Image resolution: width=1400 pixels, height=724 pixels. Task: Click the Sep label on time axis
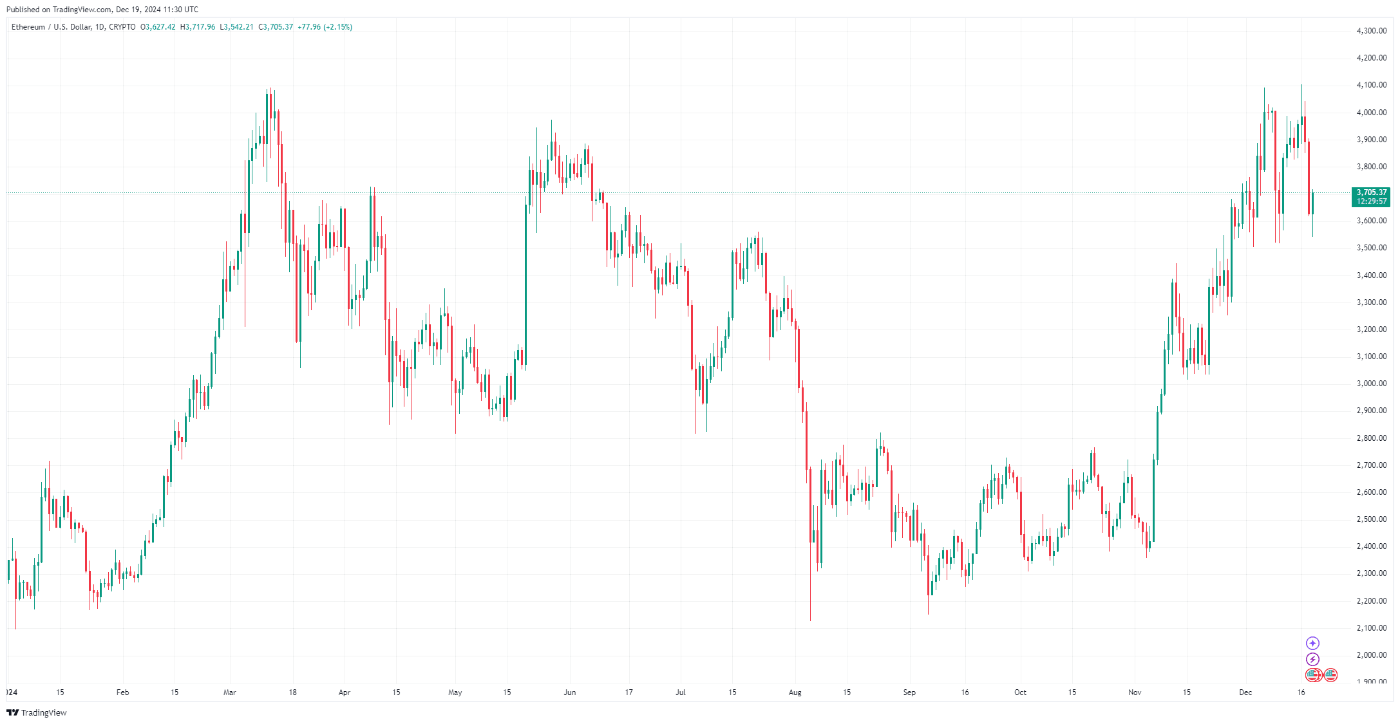coord(909,692)
